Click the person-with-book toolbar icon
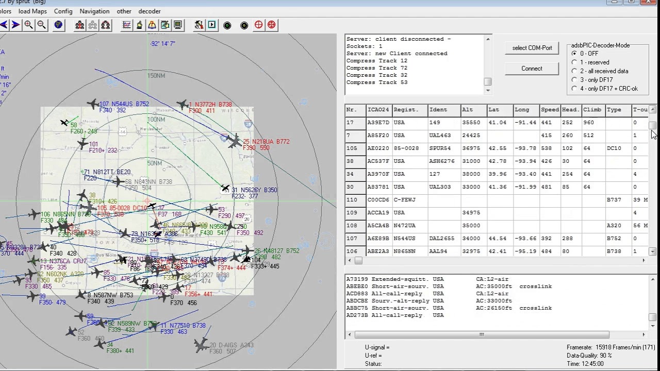This screenshot has height=371, width=660. (x=152, y=25)
